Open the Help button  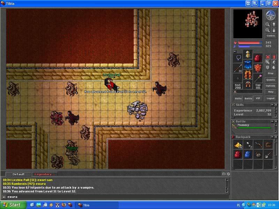pyautogui.click(x=271, y=92)
